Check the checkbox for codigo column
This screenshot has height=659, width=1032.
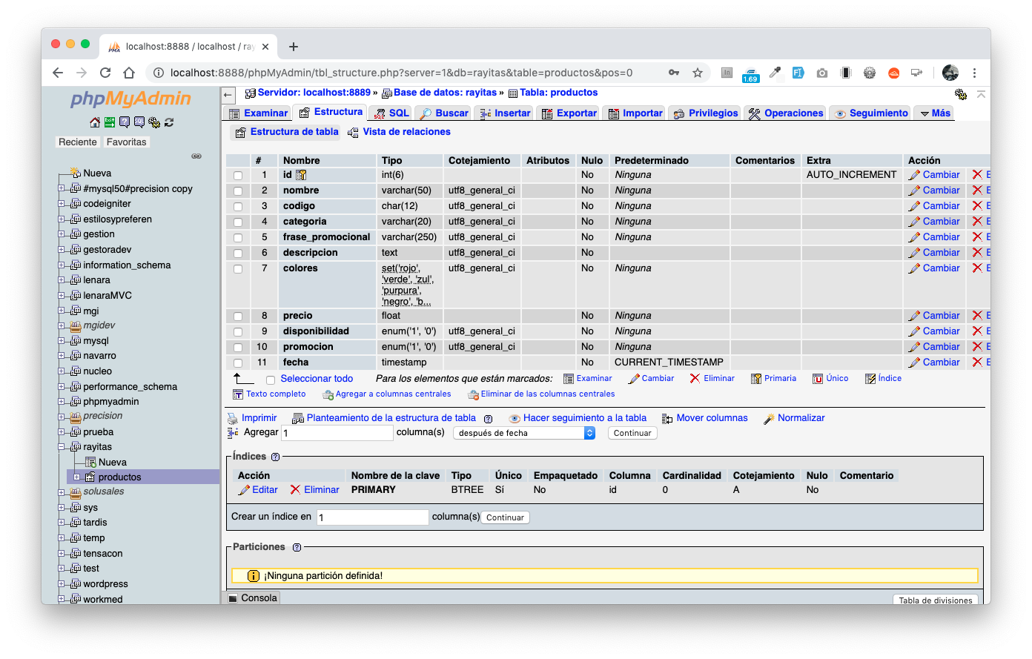point(238,207)
